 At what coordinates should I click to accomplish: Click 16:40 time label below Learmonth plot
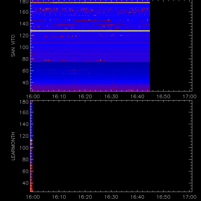point(137,197)
